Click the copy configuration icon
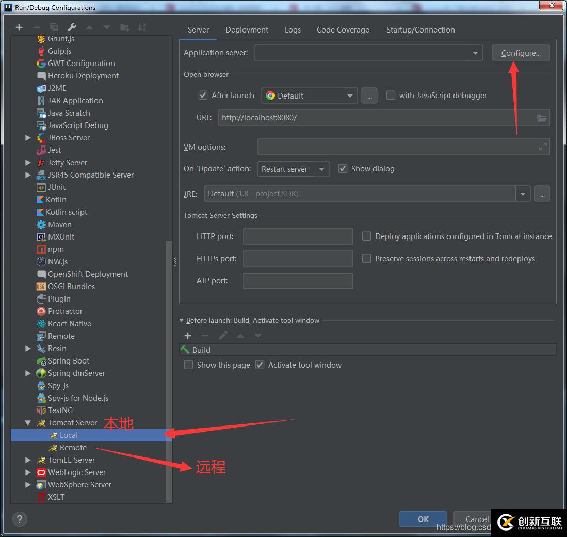The width and height of the screenshot is (567, 537). coord(54,27)
